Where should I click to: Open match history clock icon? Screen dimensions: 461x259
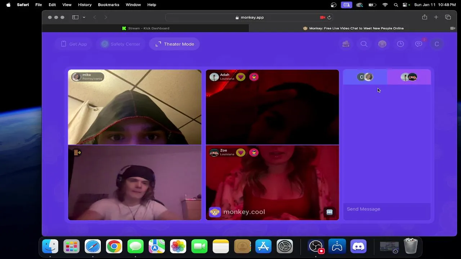tap(400, 44)
